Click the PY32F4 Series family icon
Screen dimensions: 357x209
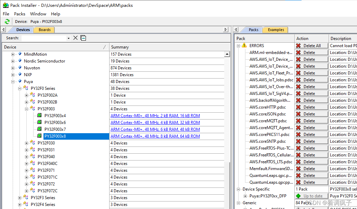26,204
